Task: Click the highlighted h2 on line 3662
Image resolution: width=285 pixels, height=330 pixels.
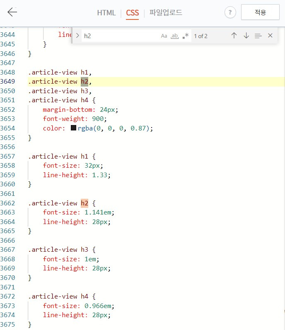Action: point(85,203)
